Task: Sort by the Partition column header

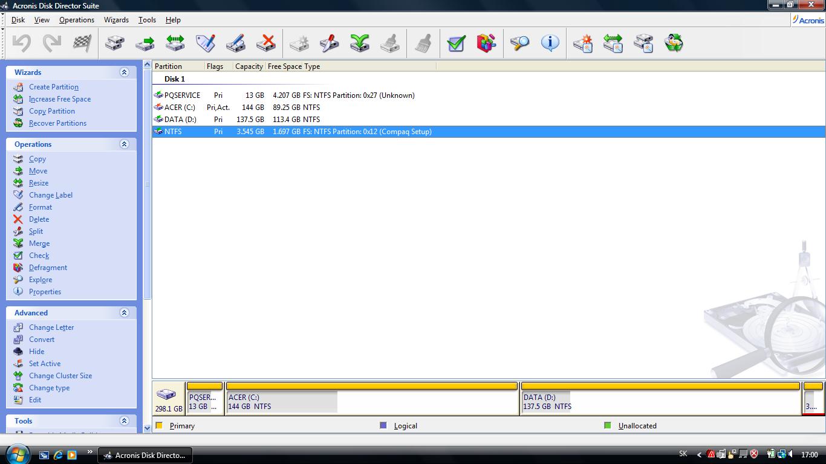Action: [x=178, y=66]
